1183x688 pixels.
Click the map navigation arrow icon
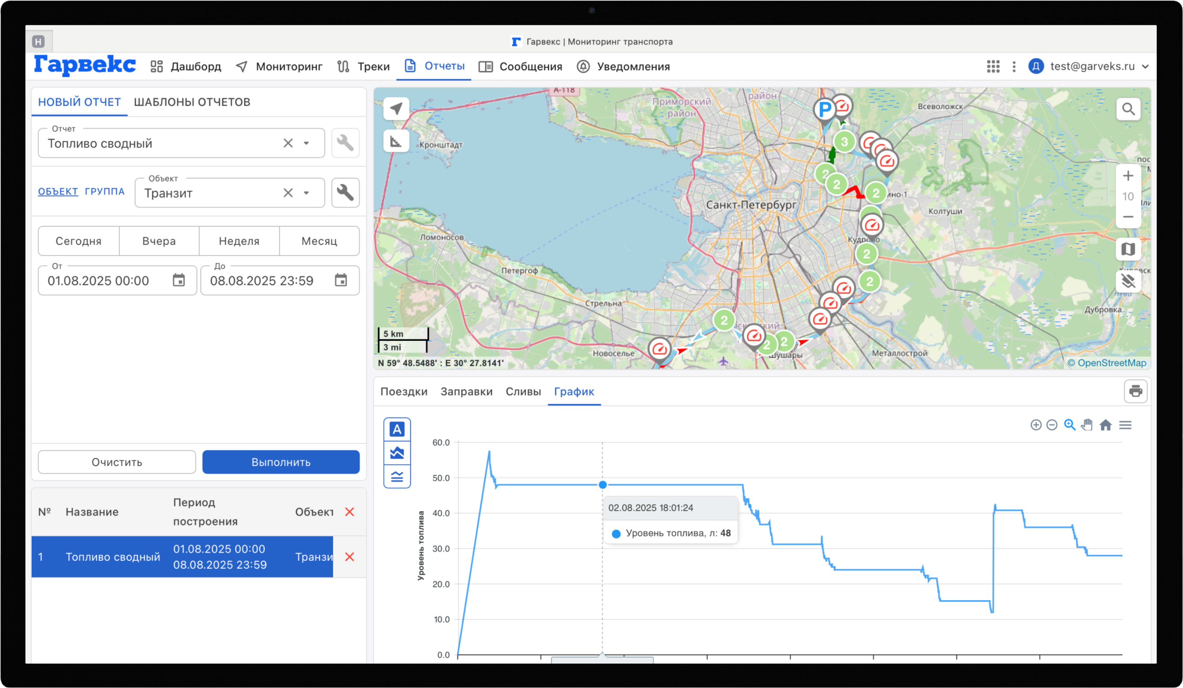pyautogui.click(x=396, y=109)
